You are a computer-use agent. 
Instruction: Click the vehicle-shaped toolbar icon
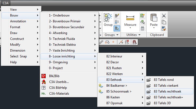(x=107, y=42)
